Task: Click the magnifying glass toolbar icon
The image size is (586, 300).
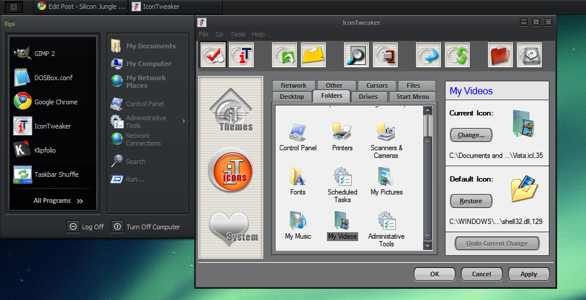Action: (x=356, y=55)
